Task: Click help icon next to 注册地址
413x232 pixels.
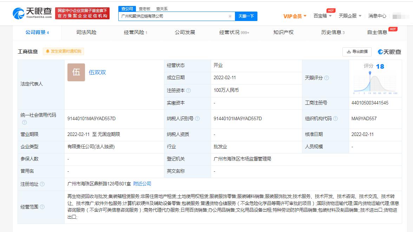Action: 42,184
